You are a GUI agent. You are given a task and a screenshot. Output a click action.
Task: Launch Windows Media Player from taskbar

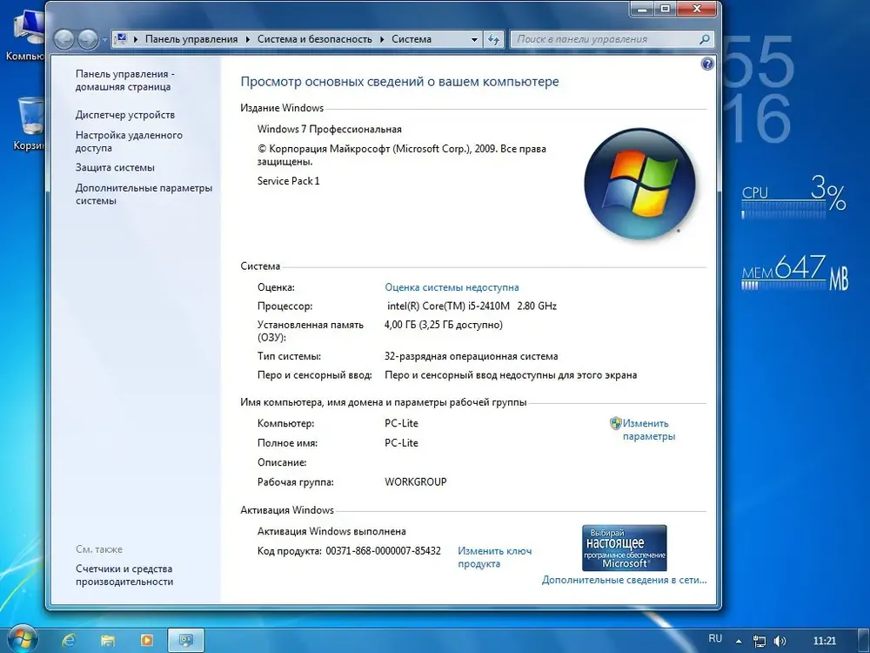146,640
